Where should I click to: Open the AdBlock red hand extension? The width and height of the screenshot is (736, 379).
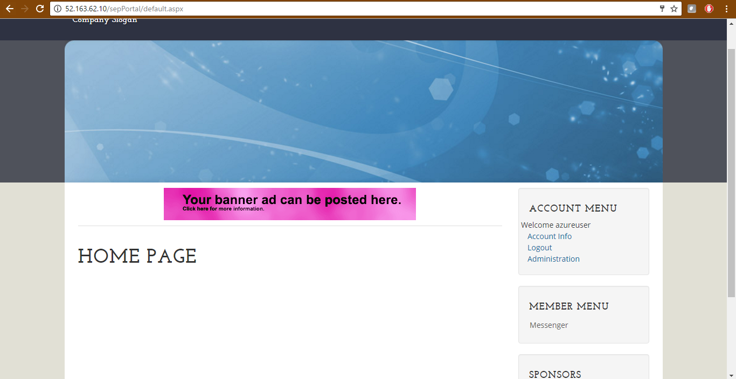click(x=709, y=9)
